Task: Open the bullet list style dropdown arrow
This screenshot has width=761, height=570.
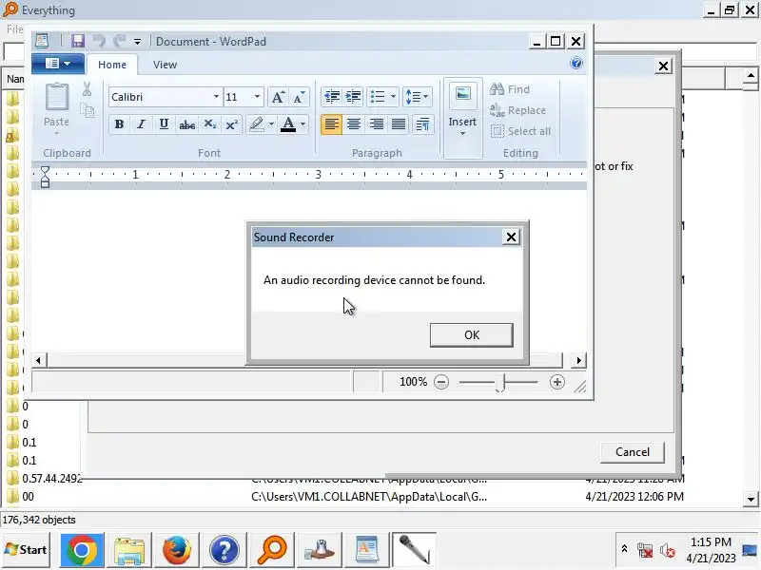Action: (393, 97)
